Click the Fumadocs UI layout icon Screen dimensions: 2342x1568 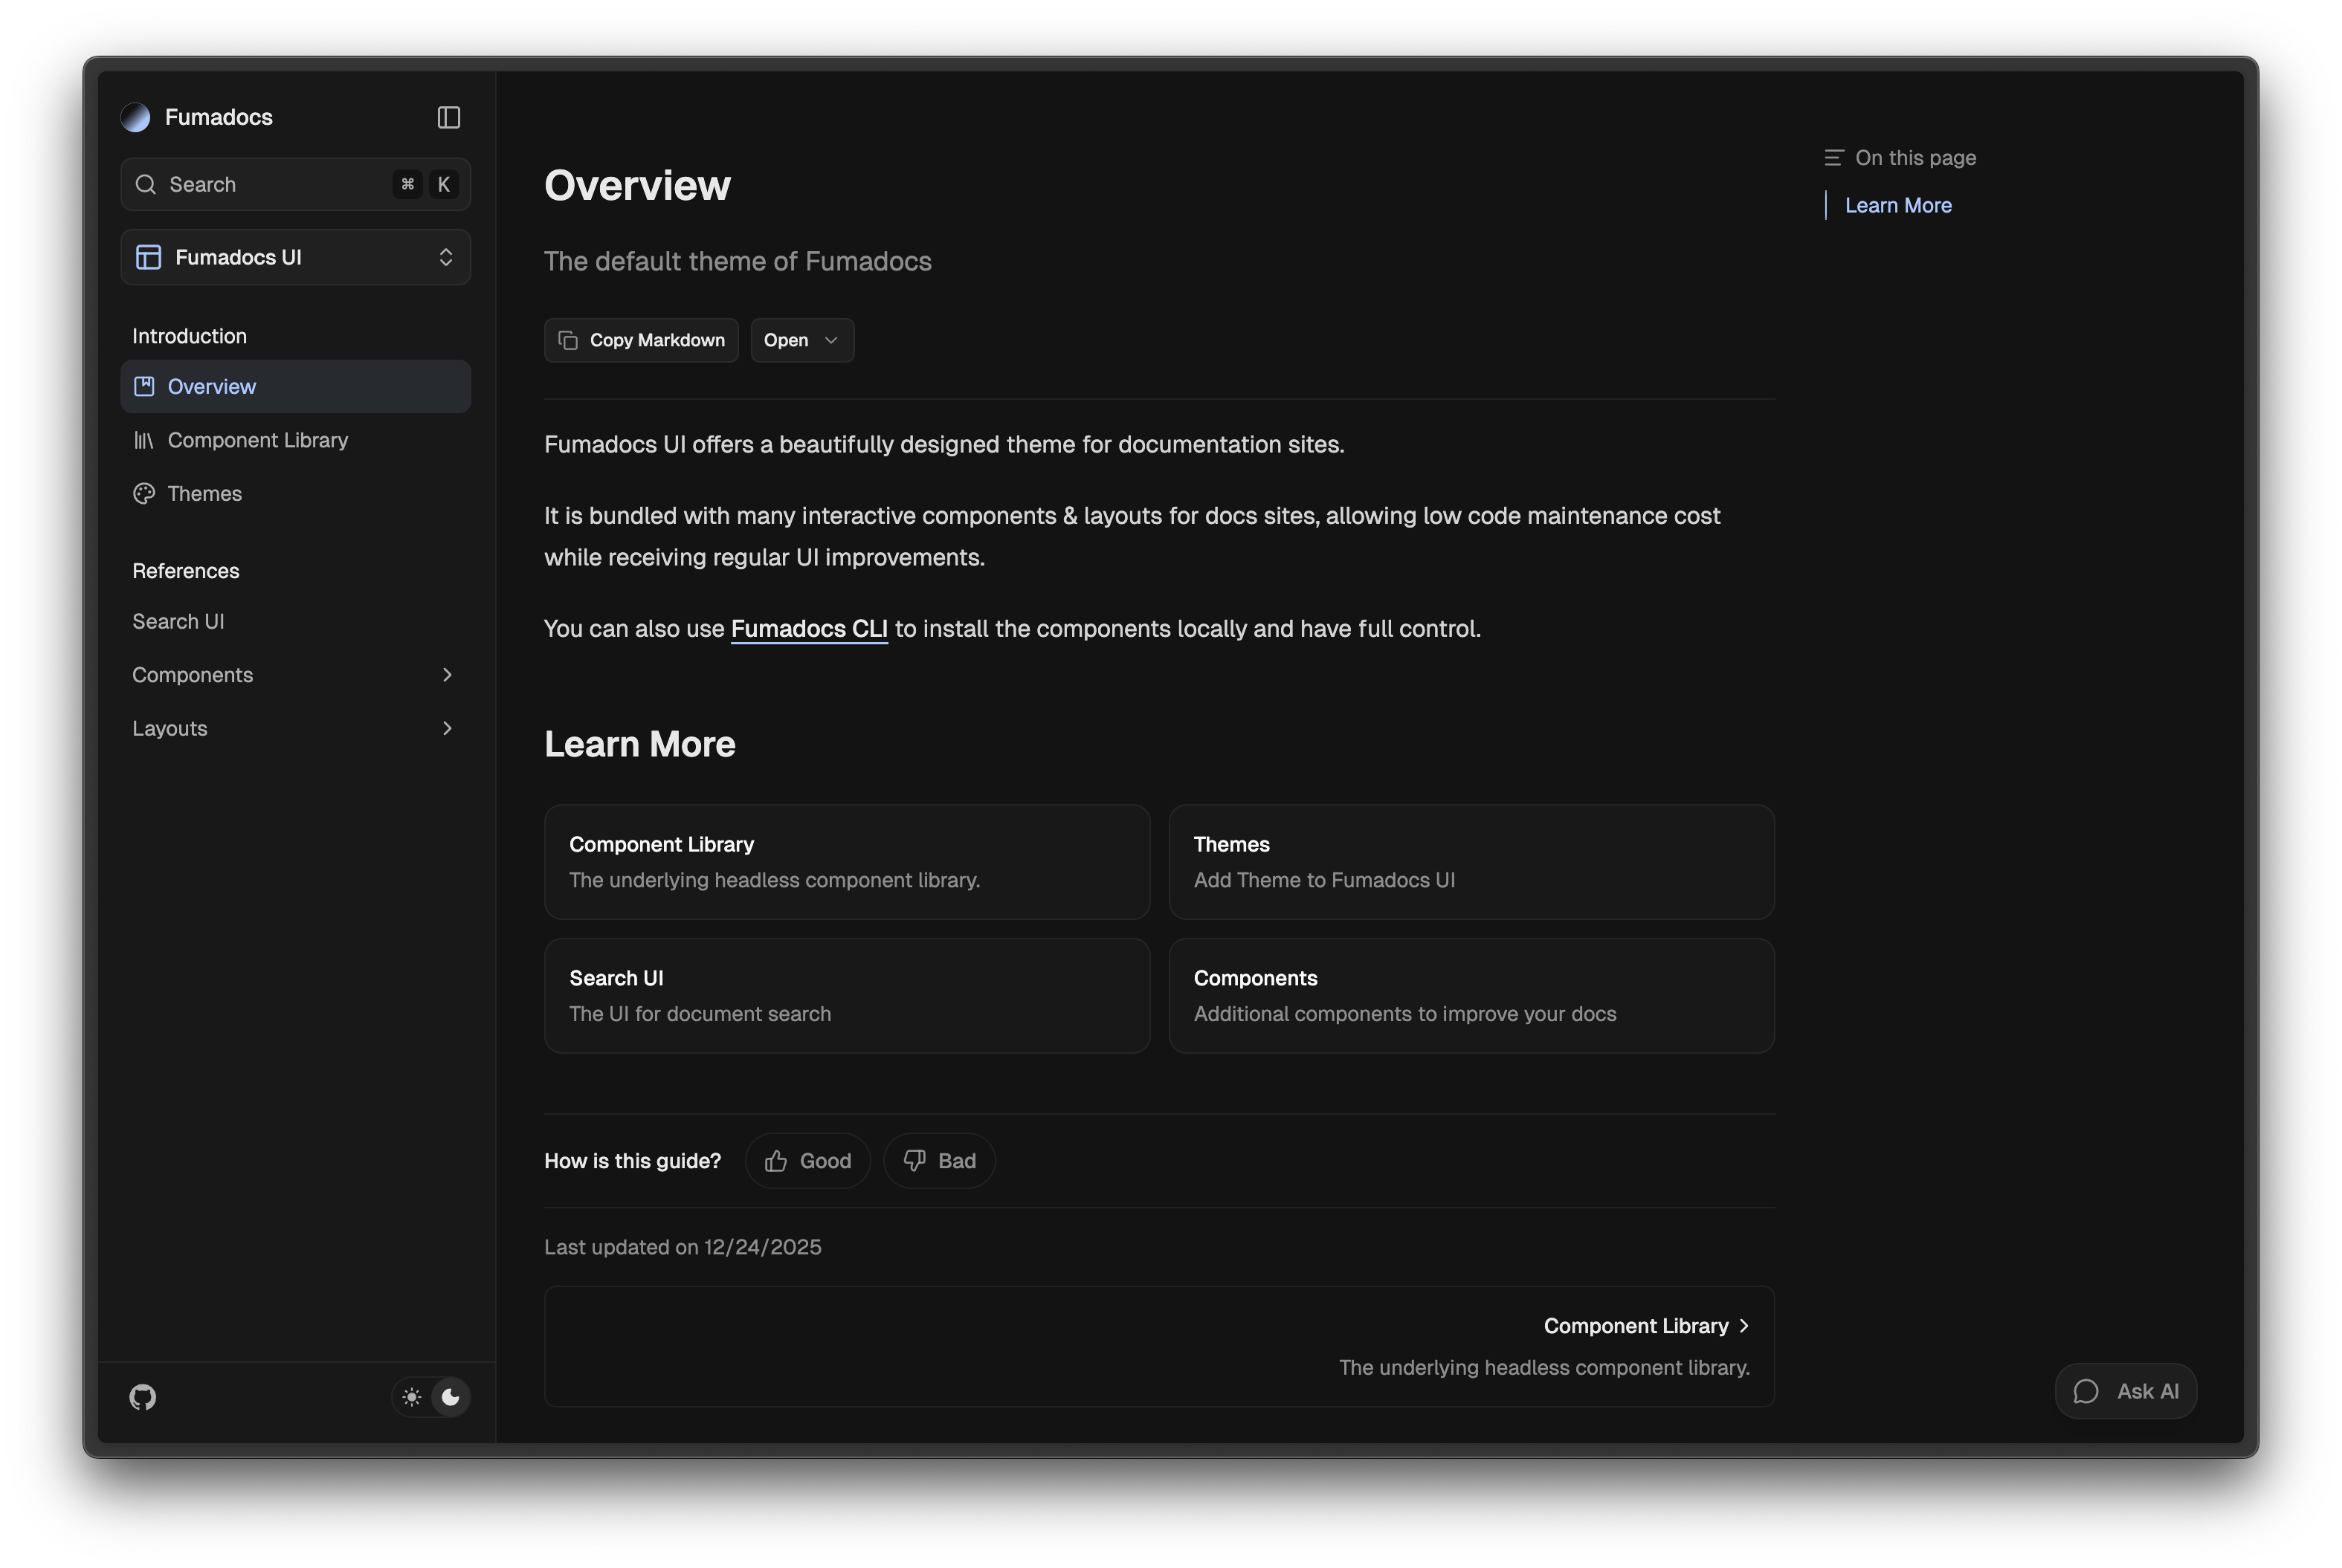point(148,257)
